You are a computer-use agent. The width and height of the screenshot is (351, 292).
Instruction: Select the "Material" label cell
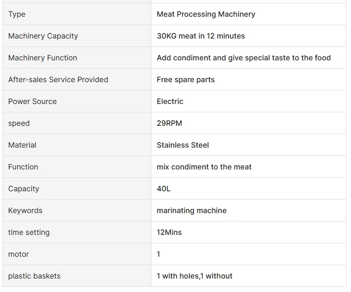[x=22, y=145]
